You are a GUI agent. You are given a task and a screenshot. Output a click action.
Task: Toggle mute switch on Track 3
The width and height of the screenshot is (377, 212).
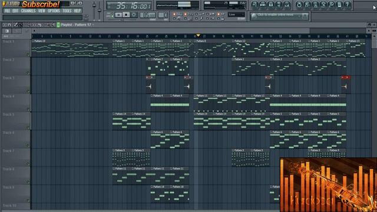28,91
